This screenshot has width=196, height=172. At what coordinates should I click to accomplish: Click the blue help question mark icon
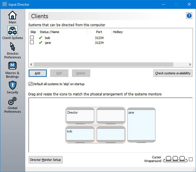pos(189,16)
